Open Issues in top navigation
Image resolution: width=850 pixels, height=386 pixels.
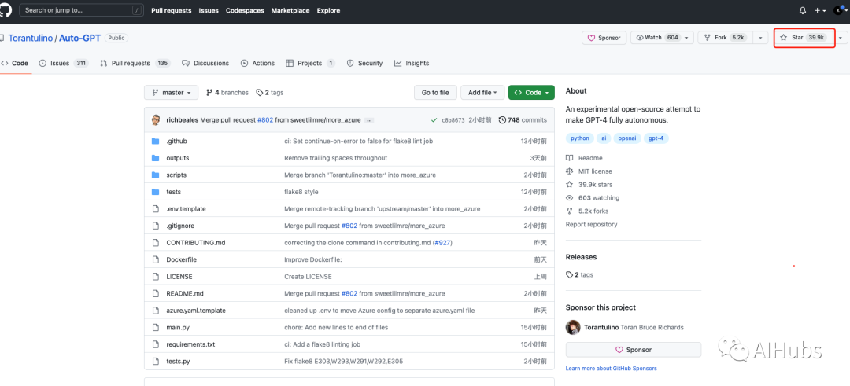coord(209,10)
